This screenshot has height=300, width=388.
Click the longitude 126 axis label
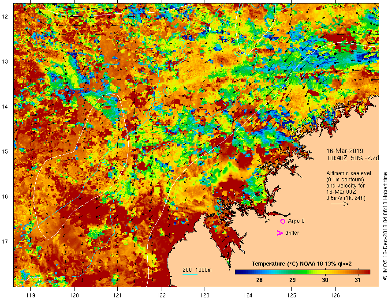[x=335, y=295]
